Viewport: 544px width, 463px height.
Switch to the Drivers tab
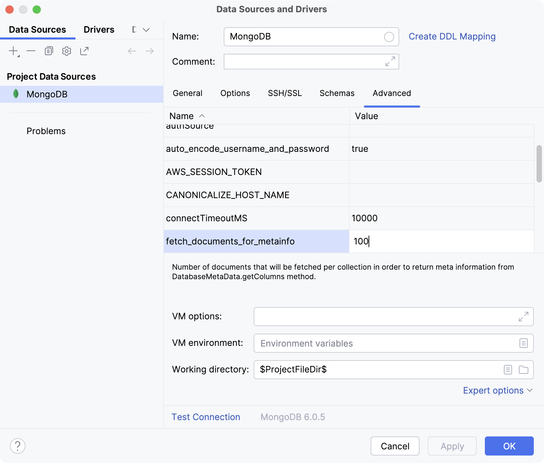99,29
